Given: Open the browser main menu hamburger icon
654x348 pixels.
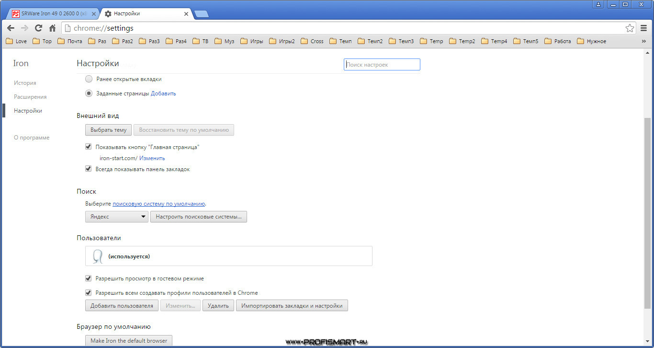Looking at the screenshot, I should (644, 28).
